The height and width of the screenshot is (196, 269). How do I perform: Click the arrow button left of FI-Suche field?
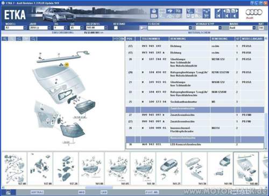pos(143,28)
